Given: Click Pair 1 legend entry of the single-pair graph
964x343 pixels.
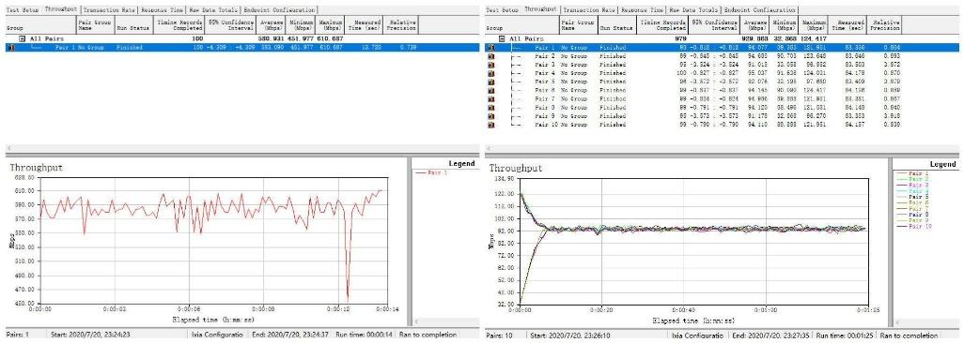Looking at the screenshot, I should click(x=437, y=173).
